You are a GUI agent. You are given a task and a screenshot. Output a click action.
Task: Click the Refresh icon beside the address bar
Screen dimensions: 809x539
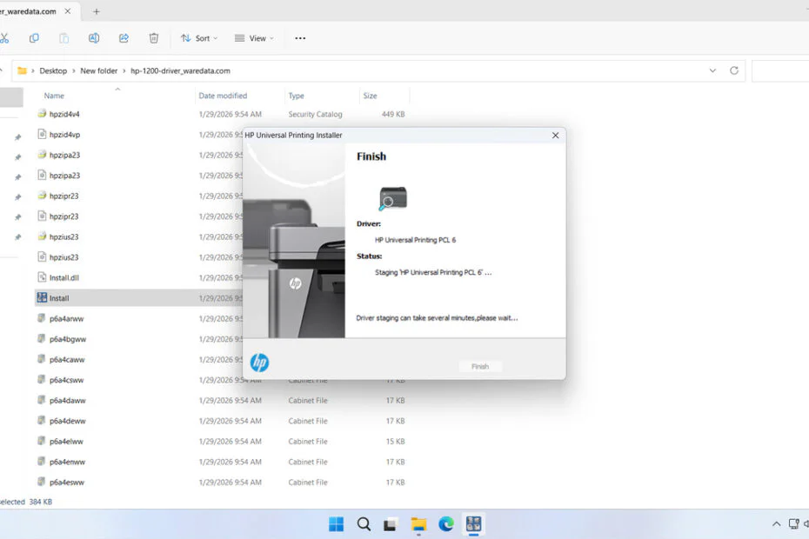click(x=734, y=70)
